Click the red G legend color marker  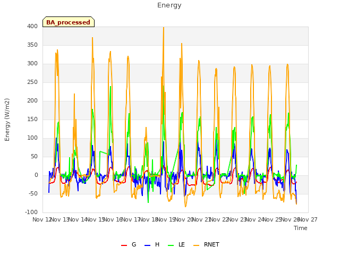[x=124, y=245]
